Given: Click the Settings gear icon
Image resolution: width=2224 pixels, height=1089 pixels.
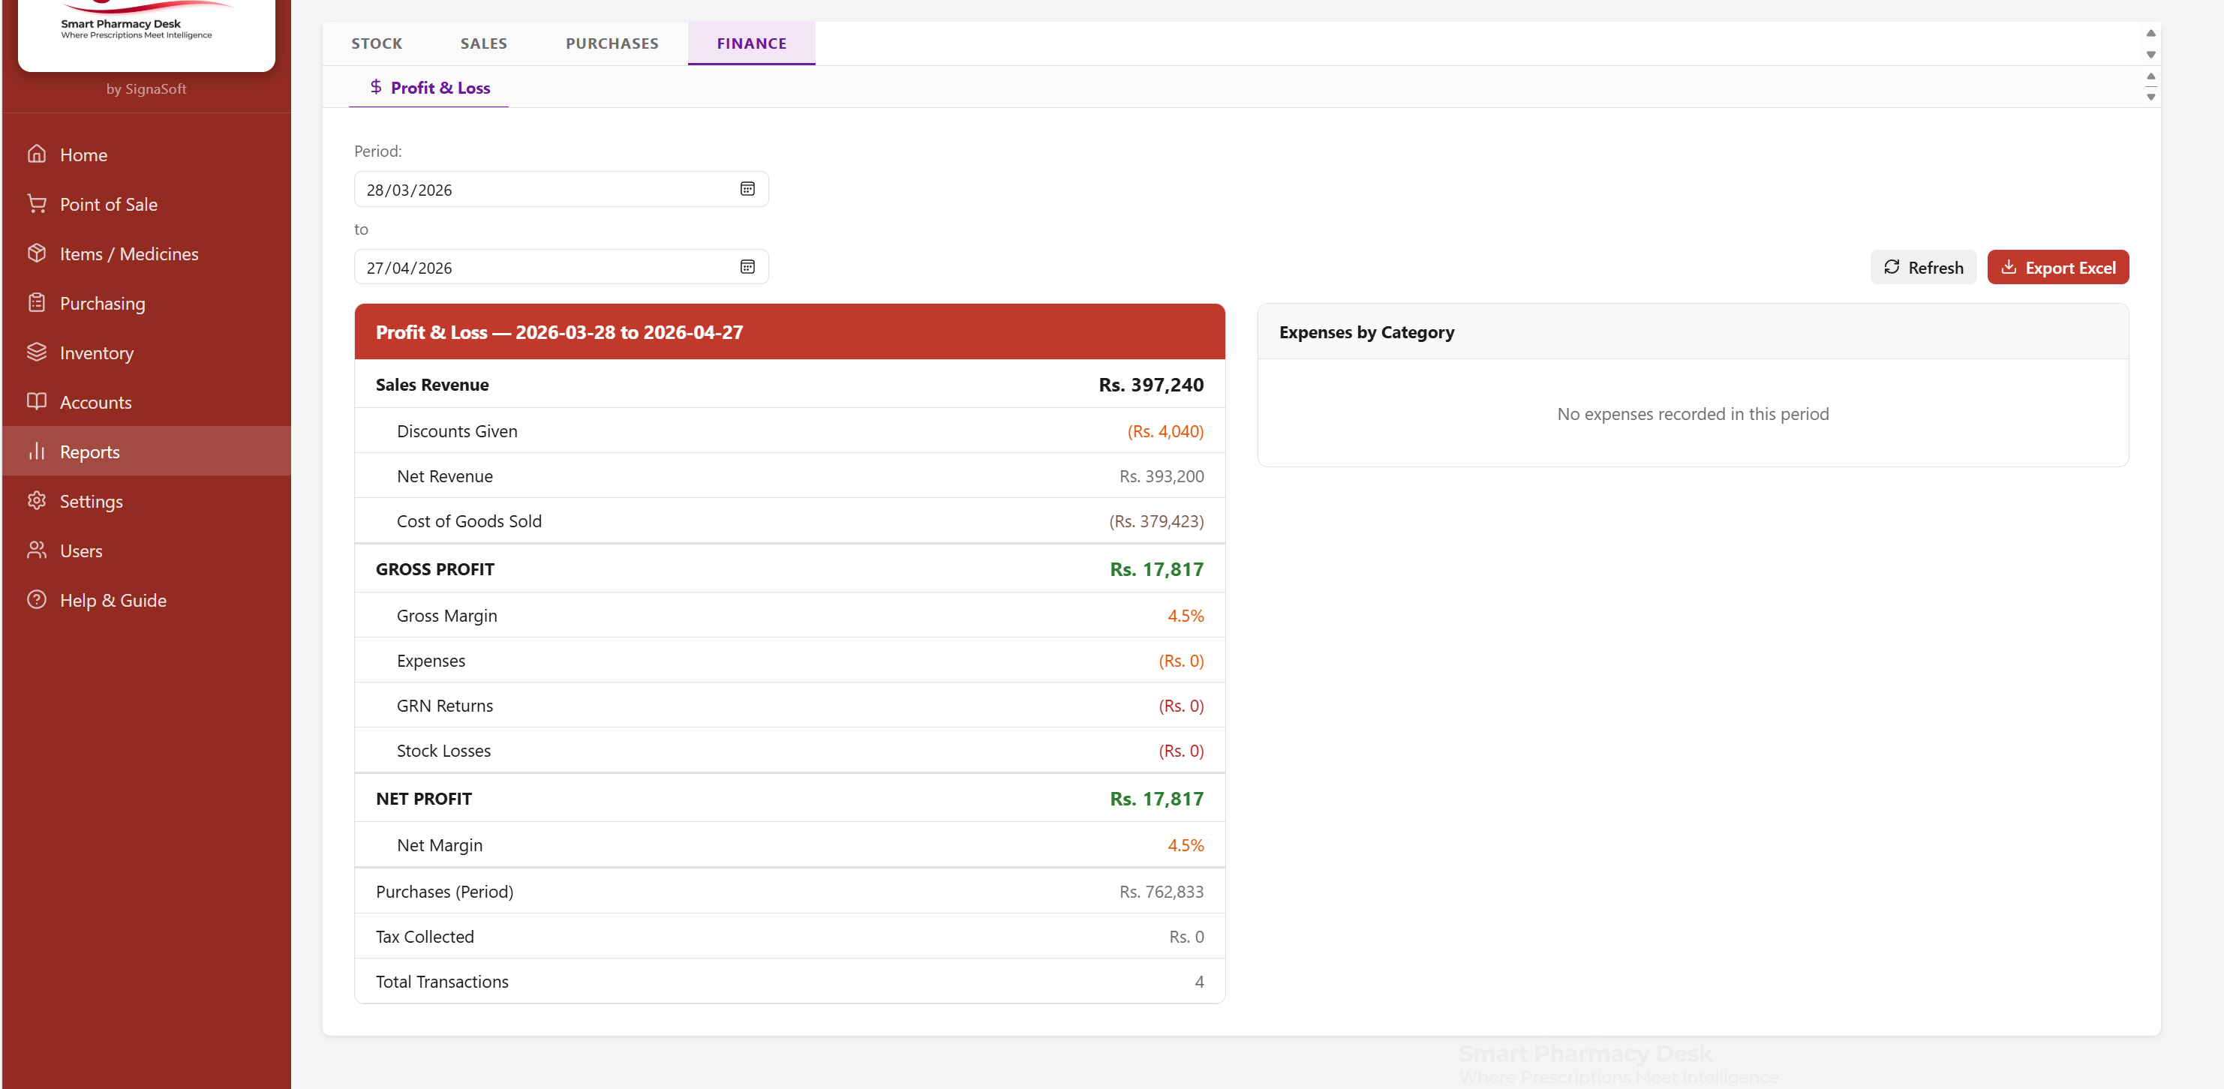Looking at the screenshot, I should pyautogui.click(x=36, y=500).
